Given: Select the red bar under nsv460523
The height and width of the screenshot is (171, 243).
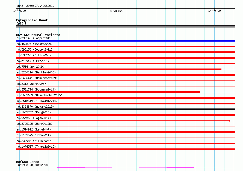Looking at the screenshot, I should (x=126, y=46).
